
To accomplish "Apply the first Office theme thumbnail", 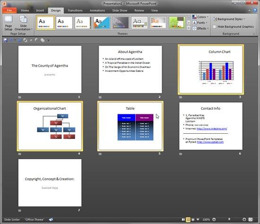I will 45,23.
